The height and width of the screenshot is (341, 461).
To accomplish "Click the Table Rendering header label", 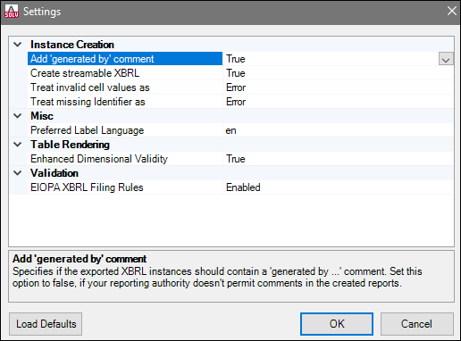I will point(70,145).
